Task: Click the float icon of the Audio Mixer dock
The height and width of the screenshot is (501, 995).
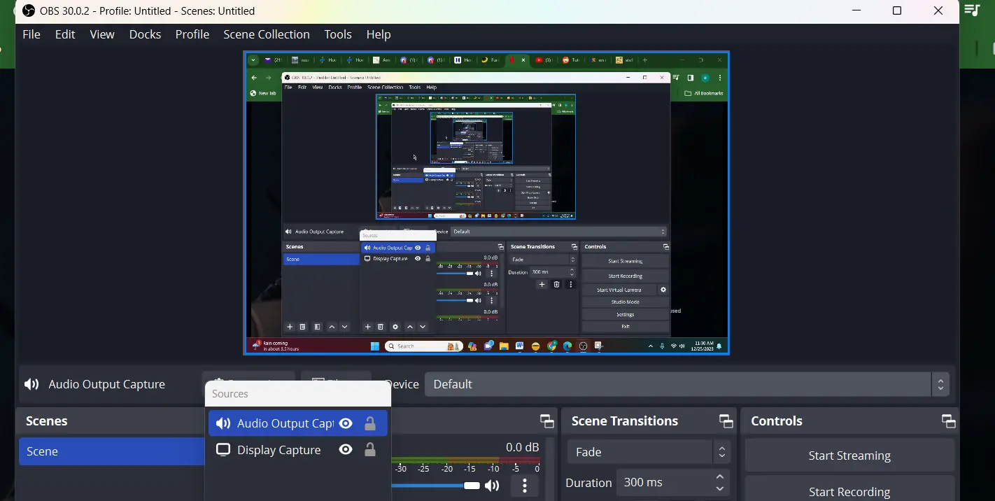Action: (546, 421)
